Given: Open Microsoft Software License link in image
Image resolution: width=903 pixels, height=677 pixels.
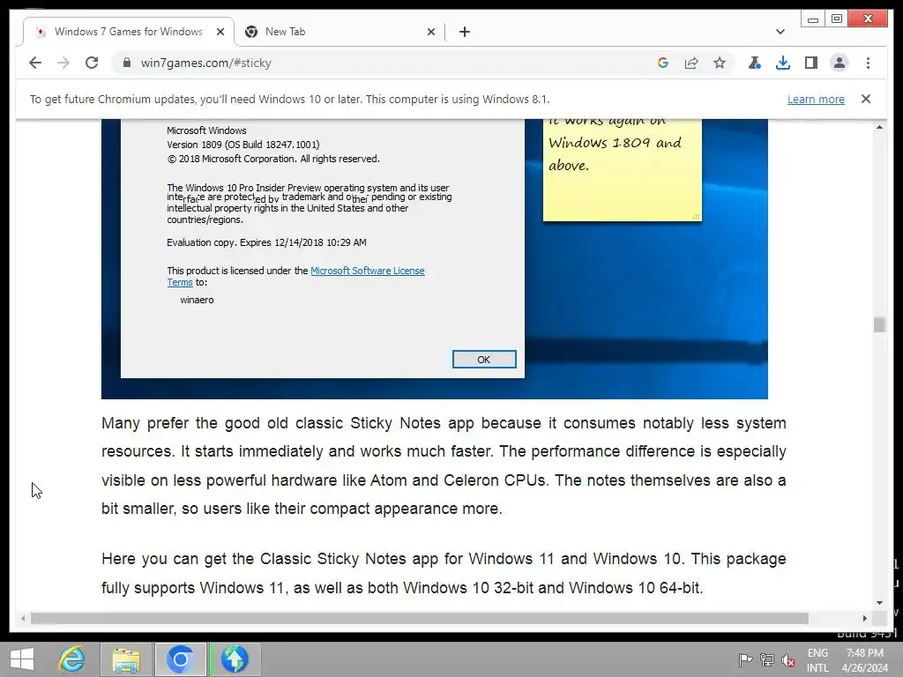Looking at the screenshot, I should (x=368, y=271).
